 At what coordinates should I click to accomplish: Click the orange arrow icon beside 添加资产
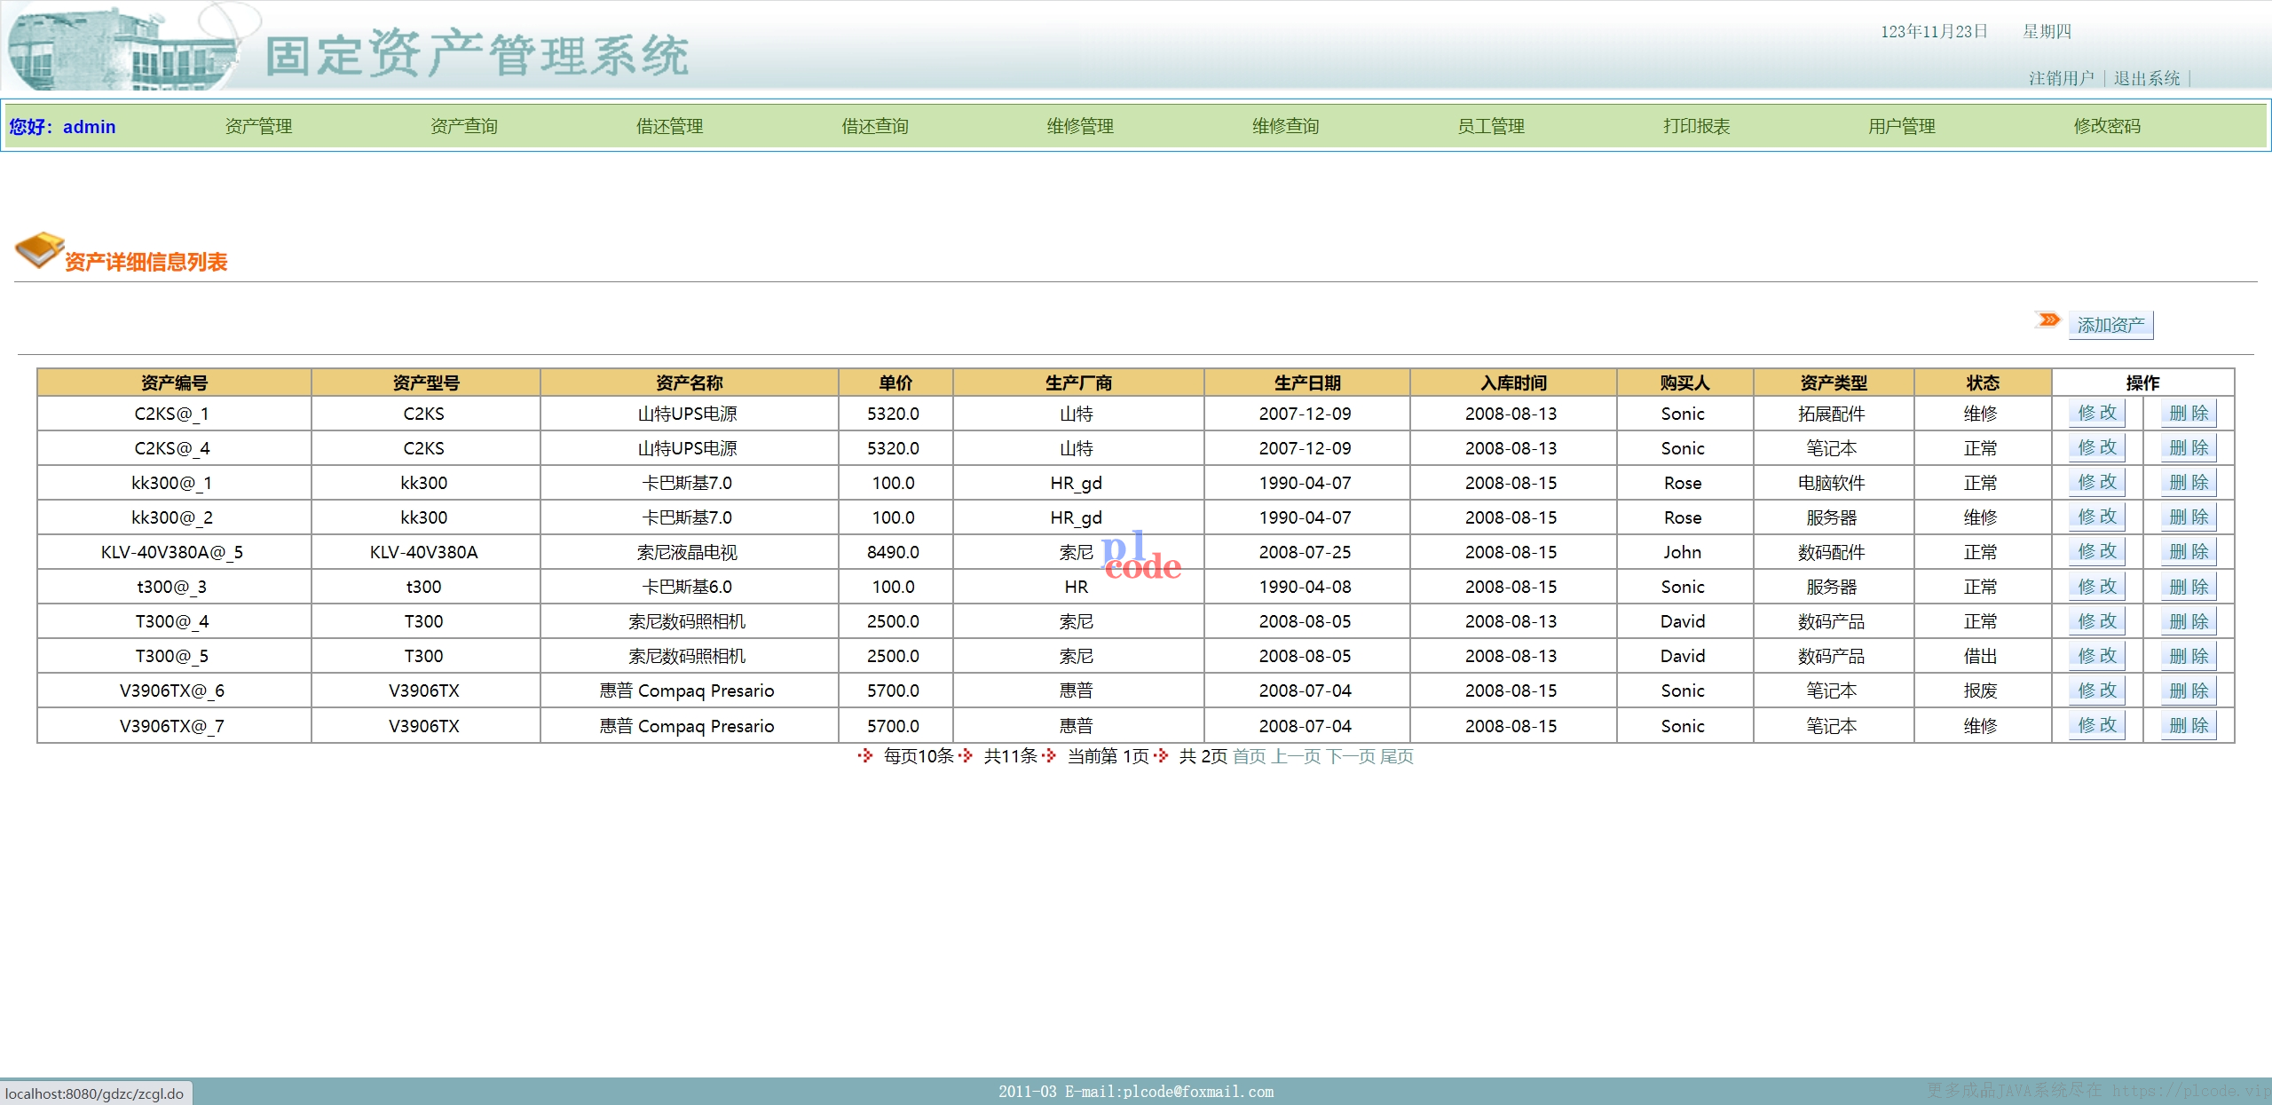[2048, 320]
